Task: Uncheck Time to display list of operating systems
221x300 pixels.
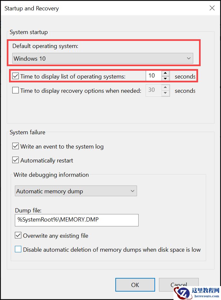Action: [15, 76]
